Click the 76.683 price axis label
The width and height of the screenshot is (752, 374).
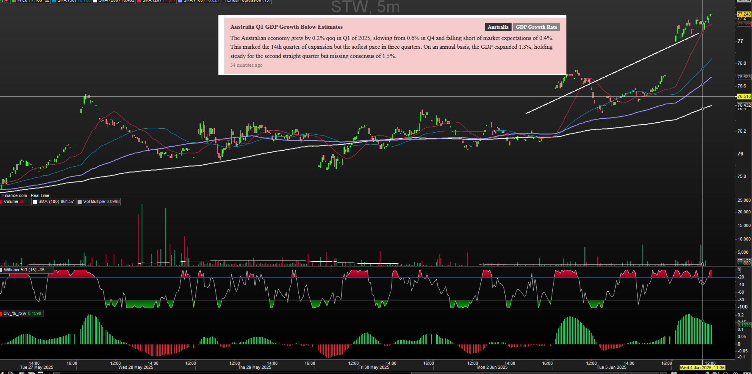[x=744, y=77]
